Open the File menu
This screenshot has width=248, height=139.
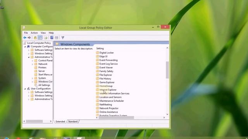tap(26, 33)
